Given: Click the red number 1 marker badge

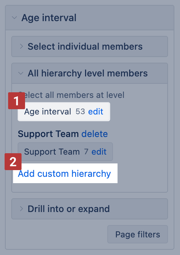Looking at the screenshot, I should point(17,101).
